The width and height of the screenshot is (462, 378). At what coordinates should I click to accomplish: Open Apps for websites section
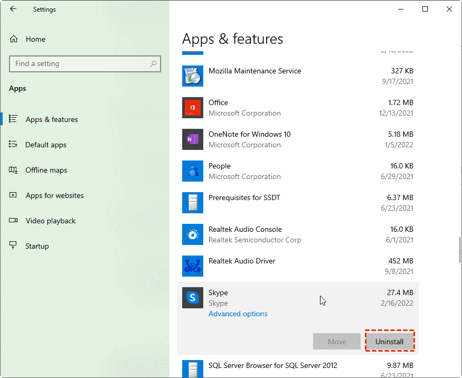coord(54,195)
